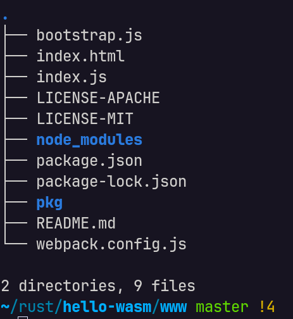Select package-lock.json in the listing
The width and height of the screenshot is (293, 319).
tap(111, 182)
